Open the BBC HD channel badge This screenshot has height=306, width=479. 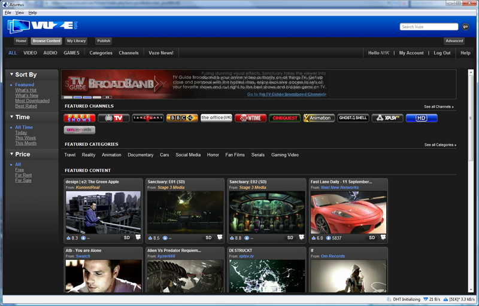pyautogui.click(x=182, y=118)
